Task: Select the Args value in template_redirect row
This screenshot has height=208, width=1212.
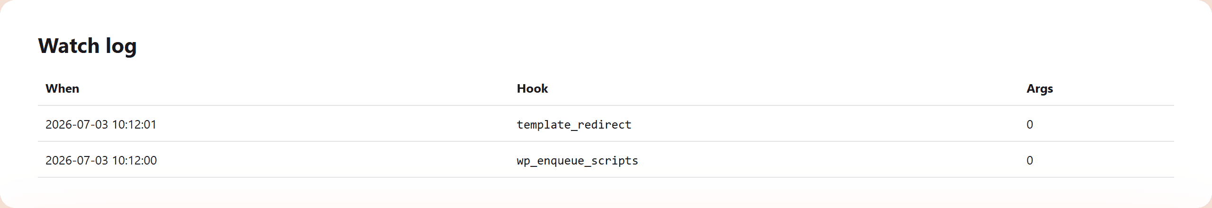Action: point(1030,124)
